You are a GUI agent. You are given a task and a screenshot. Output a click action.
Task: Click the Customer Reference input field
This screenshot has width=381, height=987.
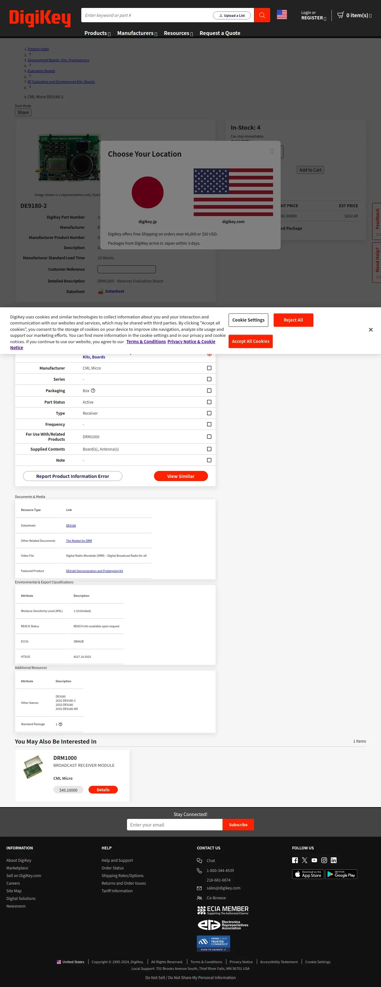(127, 269)
